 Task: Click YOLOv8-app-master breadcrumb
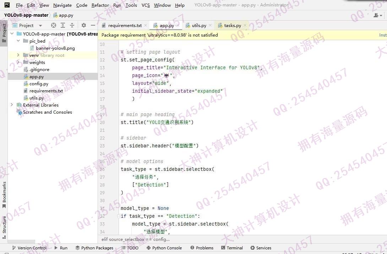tap(26, 15)
